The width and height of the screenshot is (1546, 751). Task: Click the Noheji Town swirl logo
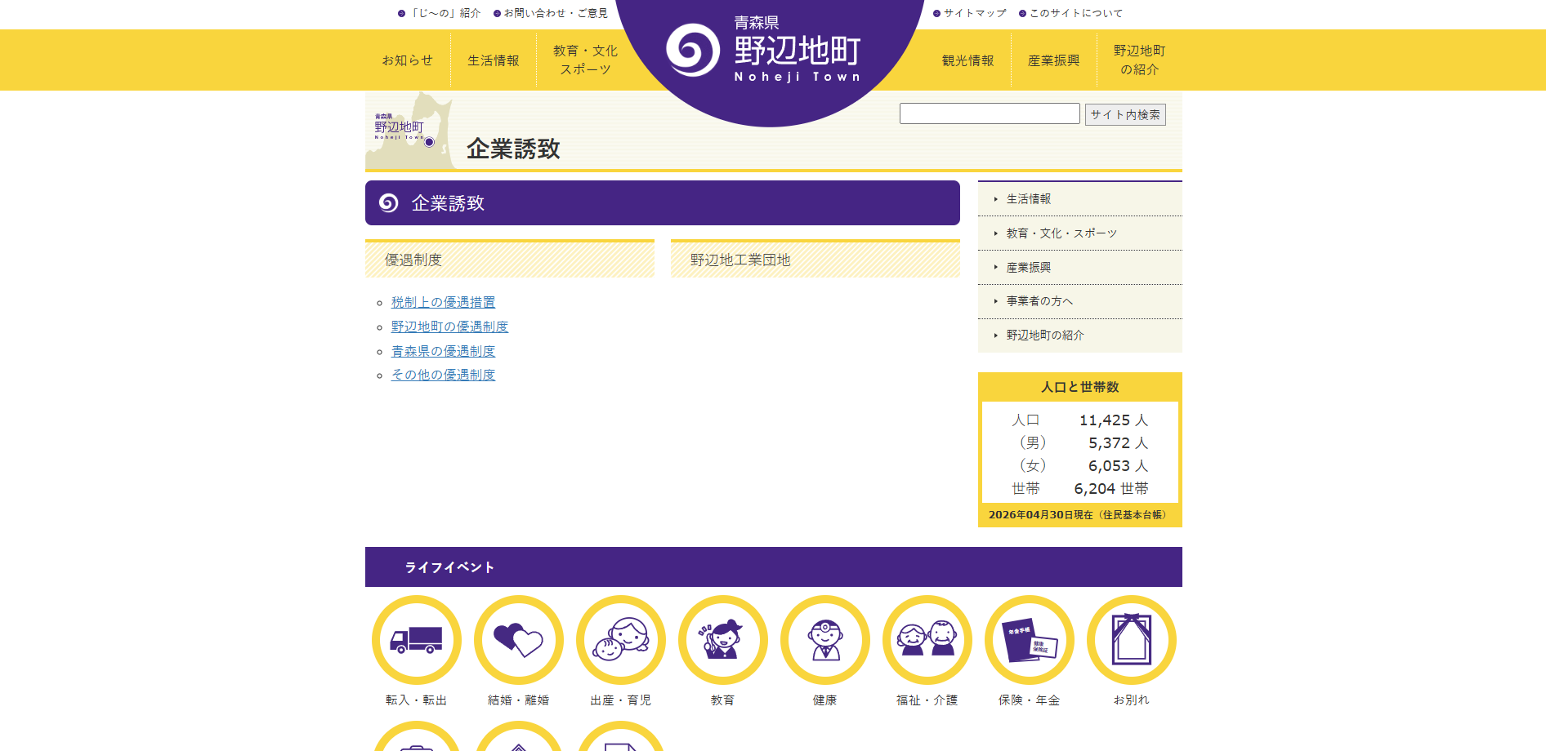coord(693,50)
